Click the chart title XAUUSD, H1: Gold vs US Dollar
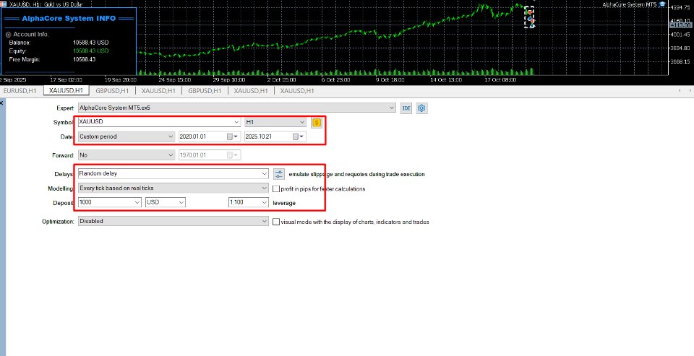The image size is (694, 356). [x=46, y=4]
